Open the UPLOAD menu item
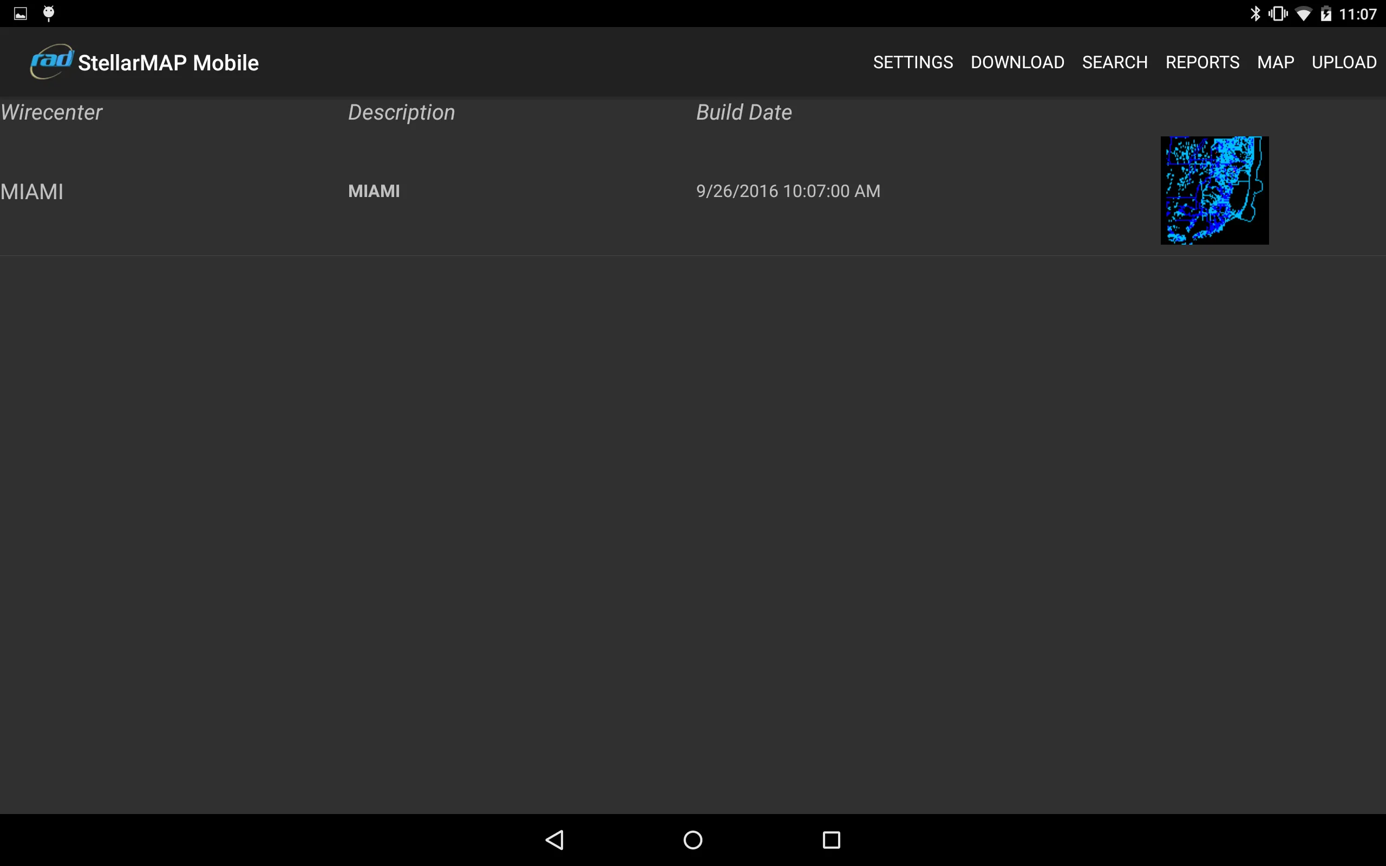 1344,62
